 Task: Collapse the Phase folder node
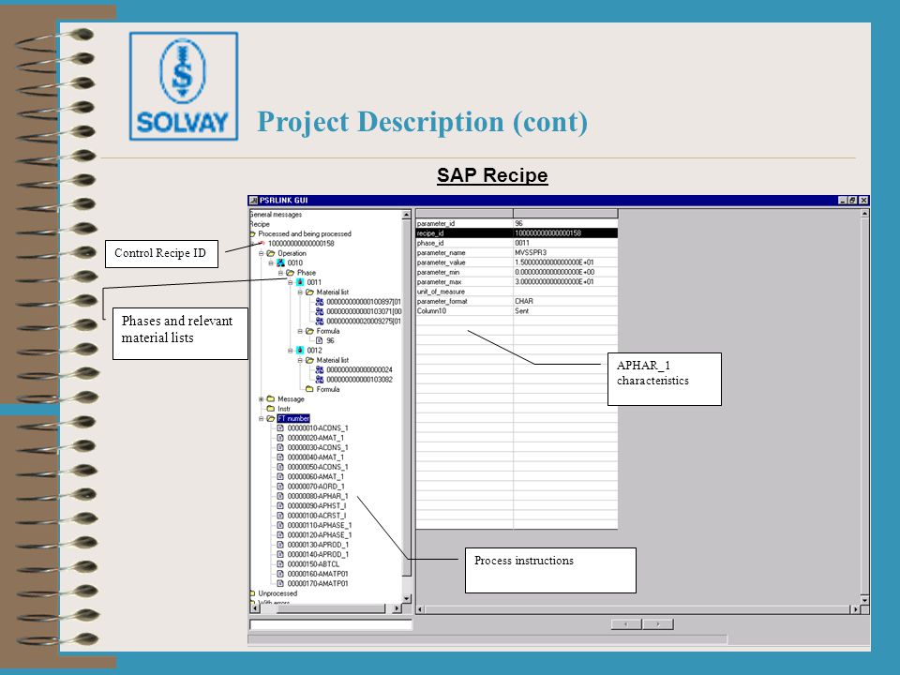(x=280, y=273)
